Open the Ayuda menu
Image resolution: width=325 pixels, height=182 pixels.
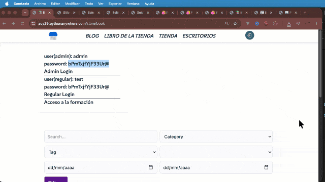[x=149, y=4]
